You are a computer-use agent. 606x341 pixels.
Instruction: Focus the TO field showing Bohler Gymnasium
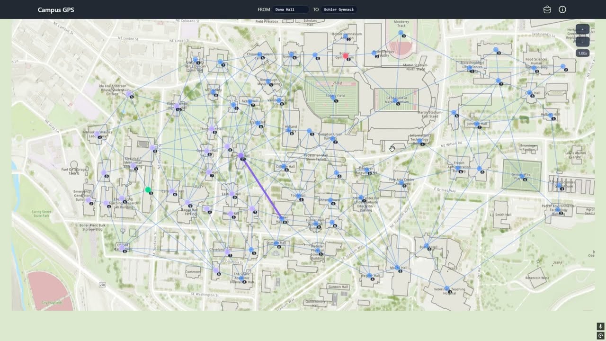[339, 9]
